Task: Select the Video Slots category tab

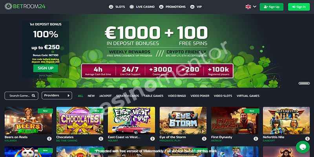Action: (223, 96)
